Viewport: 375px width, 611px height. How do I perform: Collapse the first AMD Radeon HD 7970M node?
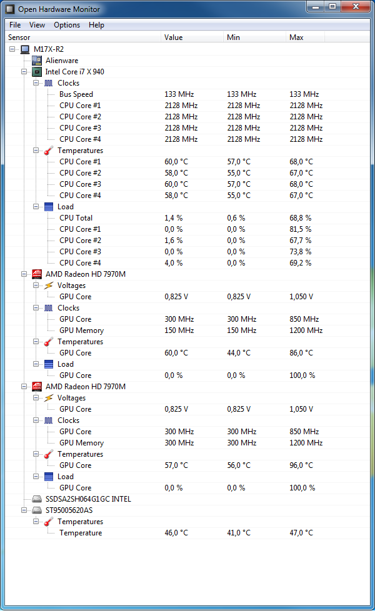24,274
